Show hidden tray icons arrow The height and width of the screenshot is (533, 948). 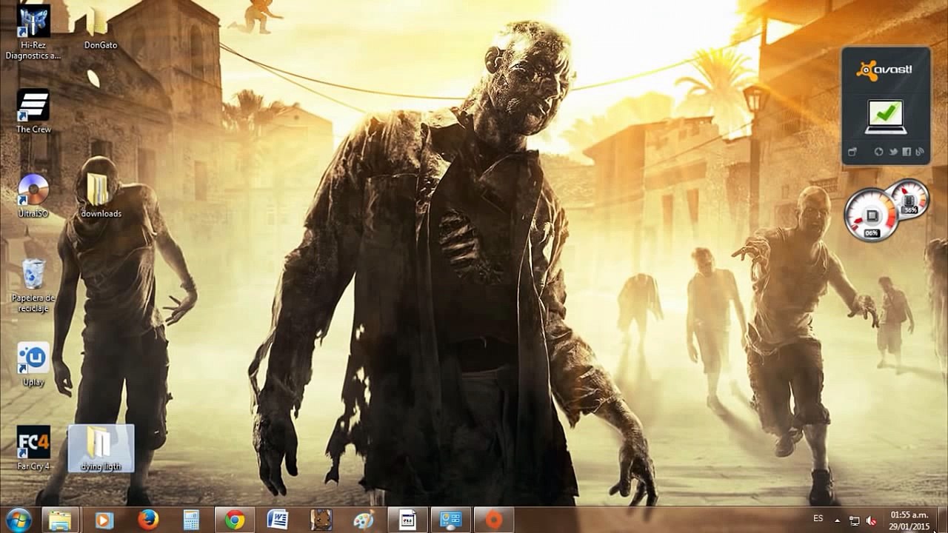[x=838, y=520]
